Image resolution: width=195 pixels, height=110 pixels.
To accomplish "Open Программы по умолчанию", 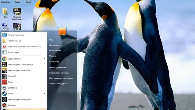I will 61,78.
